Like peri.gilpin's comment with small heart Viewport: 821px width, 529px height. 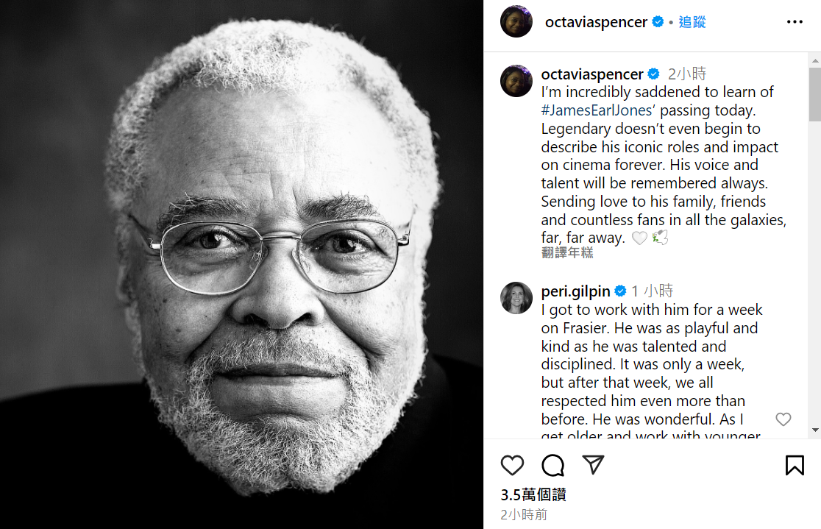click(783, 419)
